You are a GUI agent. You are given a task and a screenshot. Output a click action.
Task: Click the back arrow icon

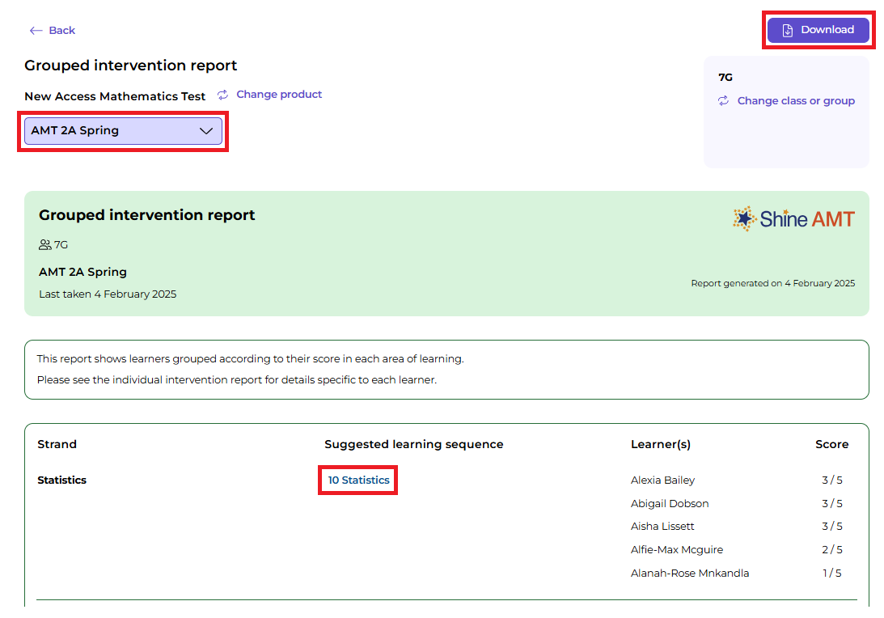pyautogui.click(x=36, y=31)
